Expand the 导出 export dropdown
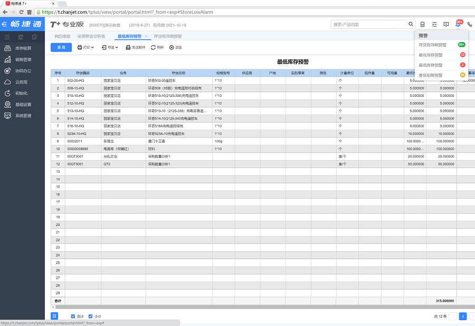This screenshot has width=475, height=326. tap(110, 47)
